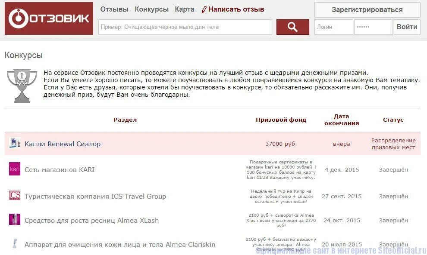Open the Almea Clariskin device thumbnail
427x255 pixels.
pos(15,243)
